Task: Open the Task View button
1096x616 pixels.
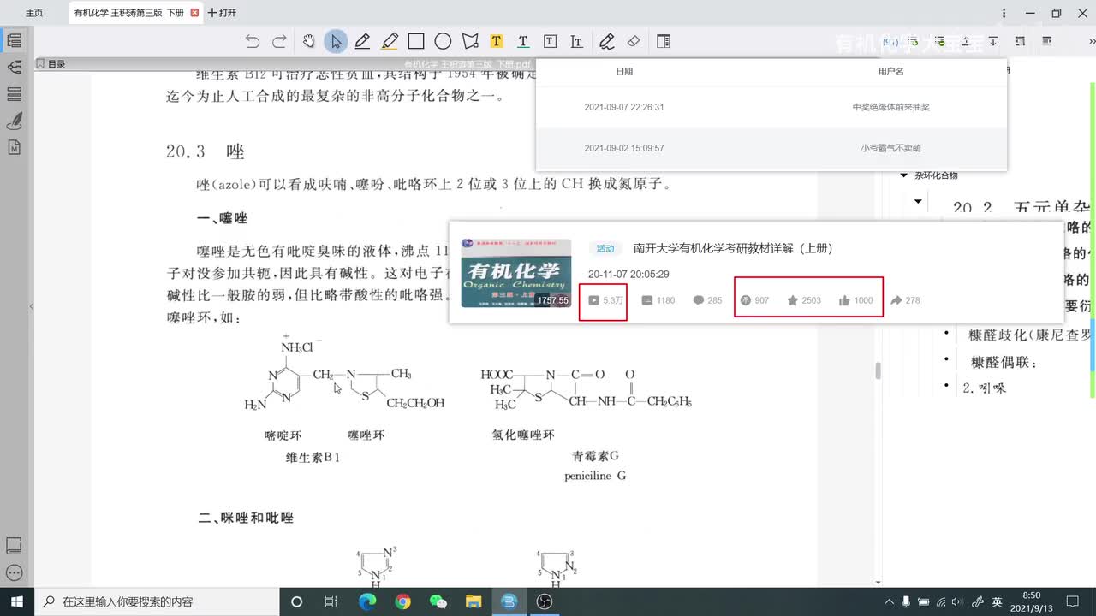Action: click(x=331, y=601)
